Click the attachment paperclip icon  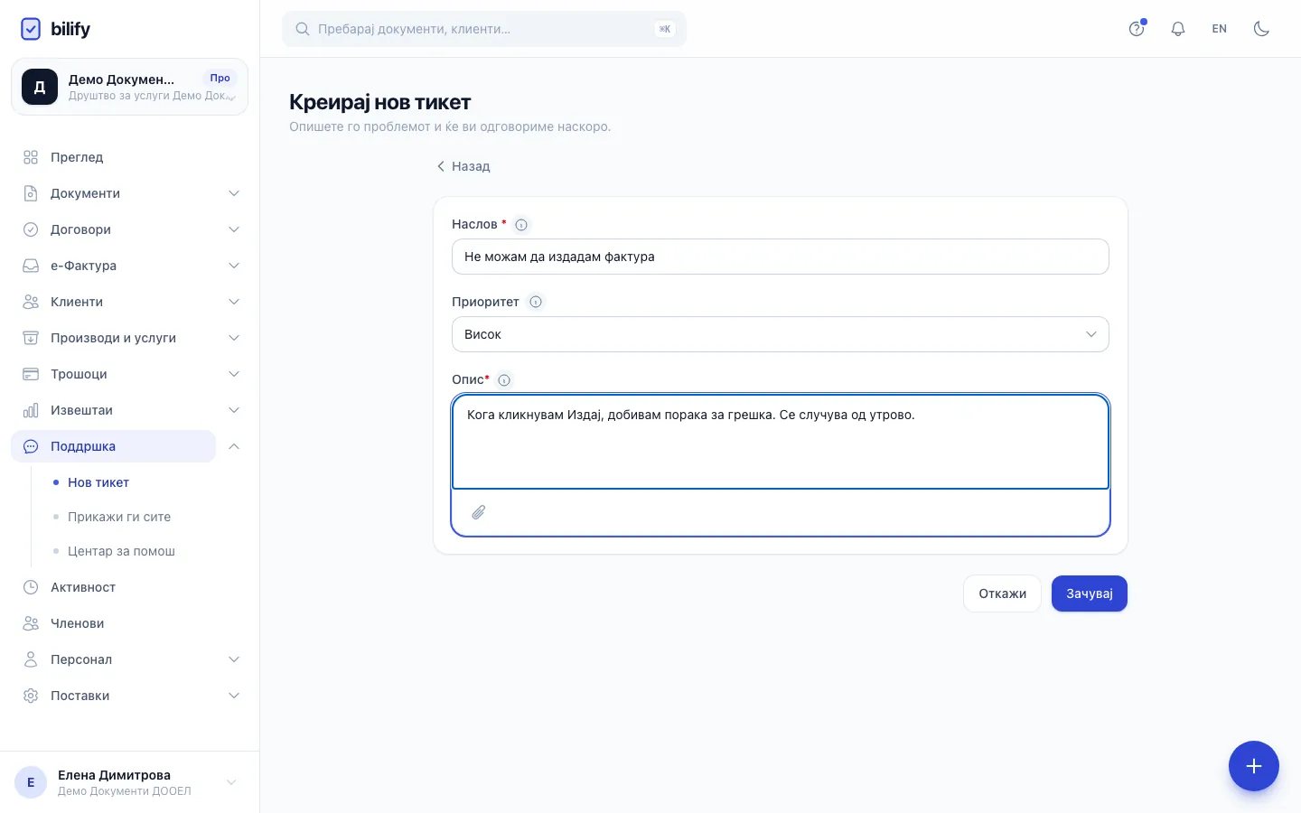(x=479, y=512)
